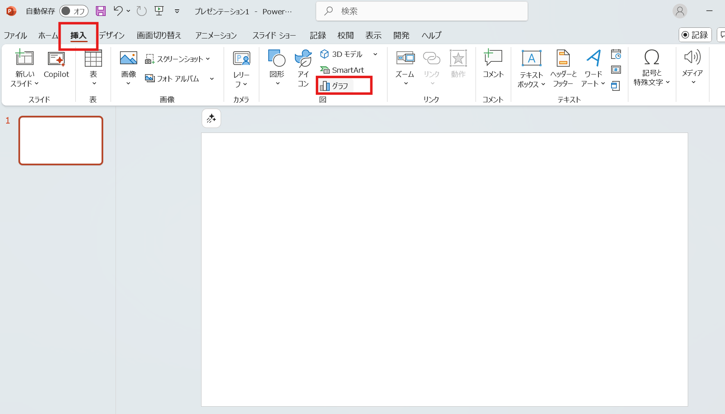This screenshot has height=414, width=725.
Task: Select slide 1 thumbnail in the pane
Action: [x=60, y=140]
